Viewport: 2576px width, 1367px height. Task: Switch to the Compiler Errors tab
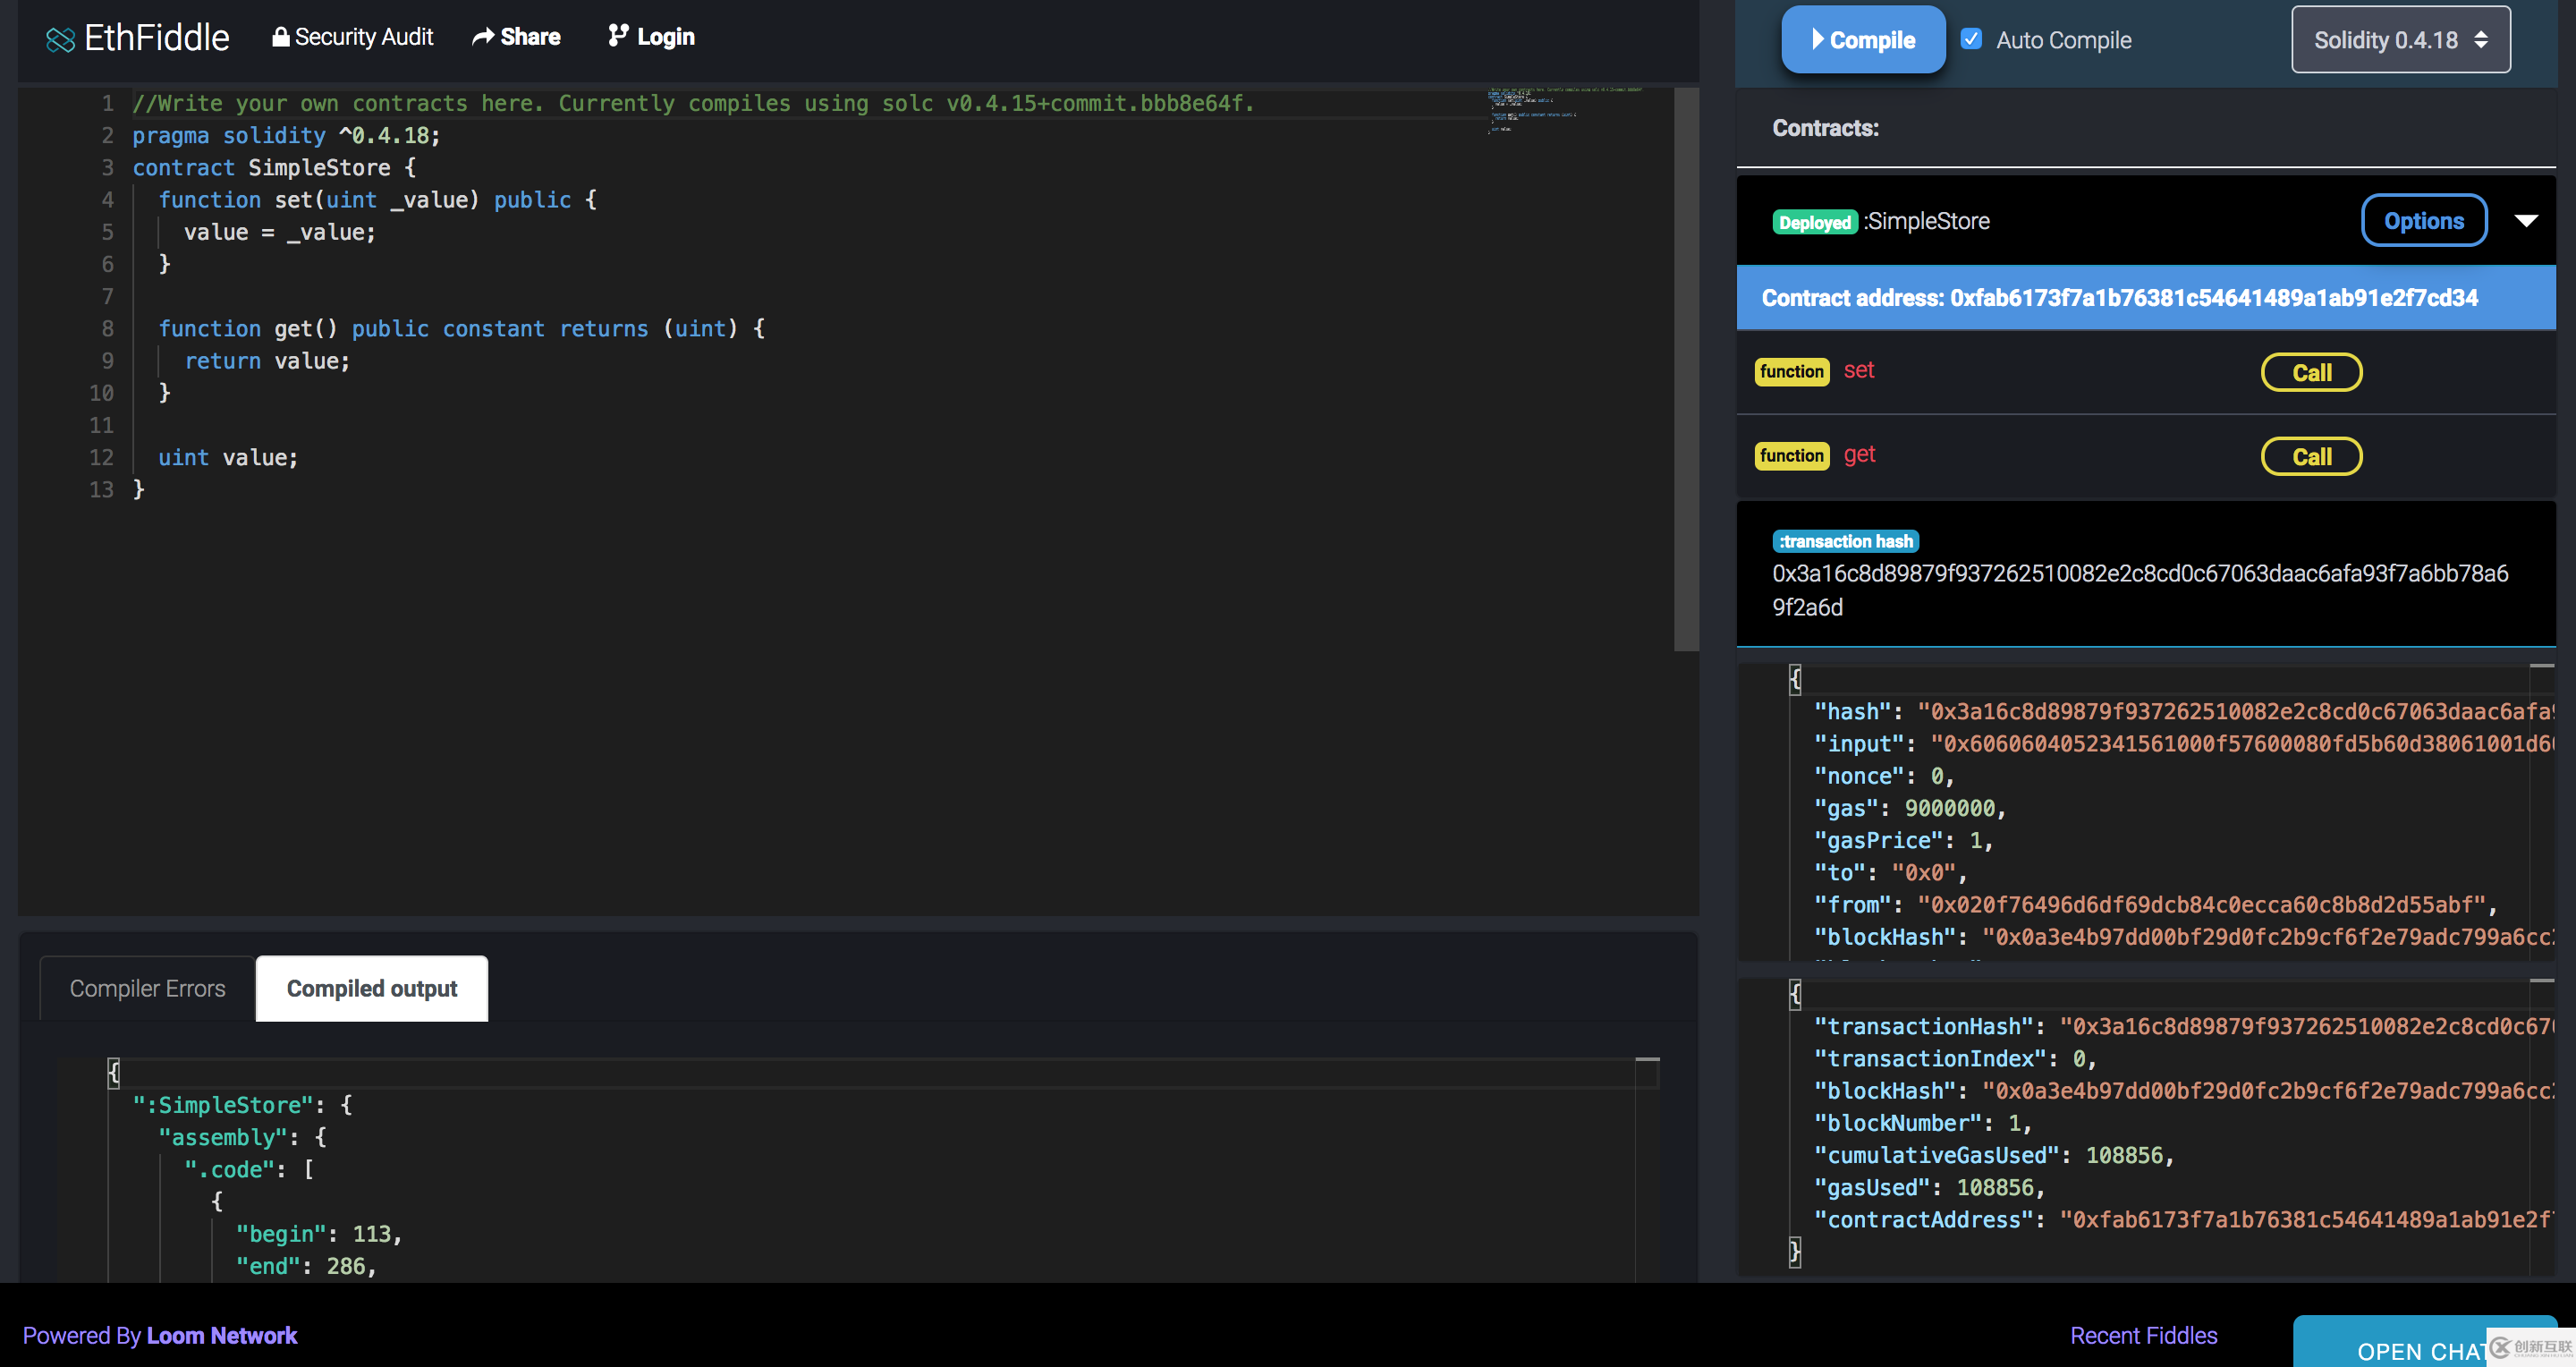(x=147, y=988)
